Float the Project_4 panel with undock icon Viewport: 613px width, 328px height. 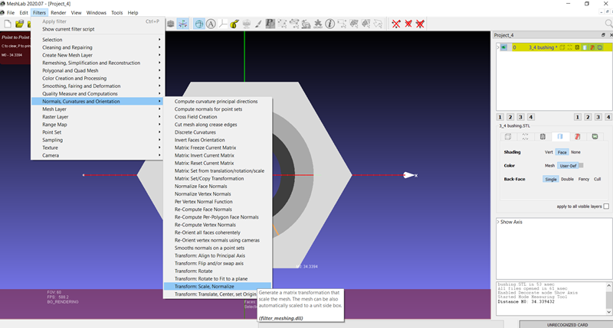603,35
